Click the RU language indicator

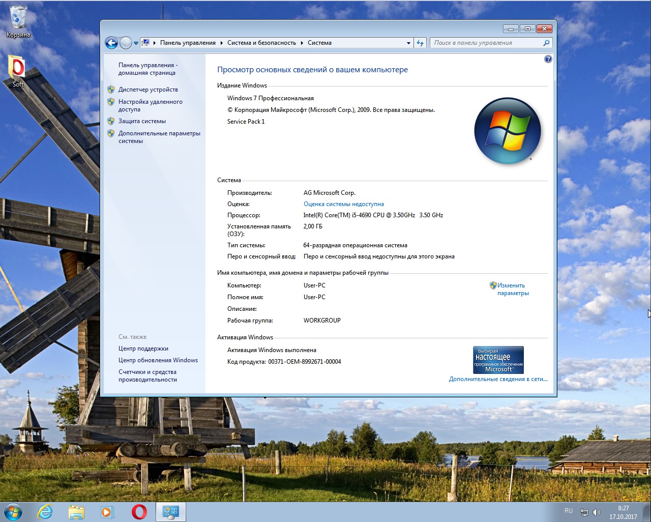[x=569, y=511]
